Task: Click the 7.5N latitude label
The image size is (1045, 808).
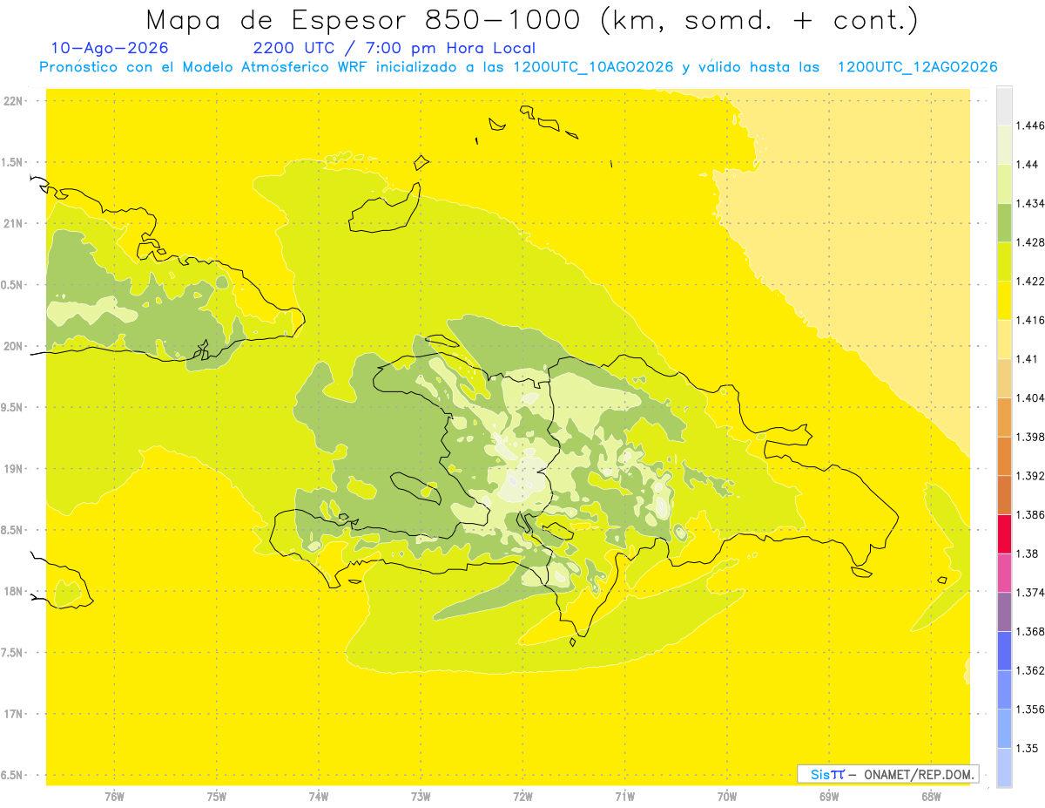Action: (13, 653)
